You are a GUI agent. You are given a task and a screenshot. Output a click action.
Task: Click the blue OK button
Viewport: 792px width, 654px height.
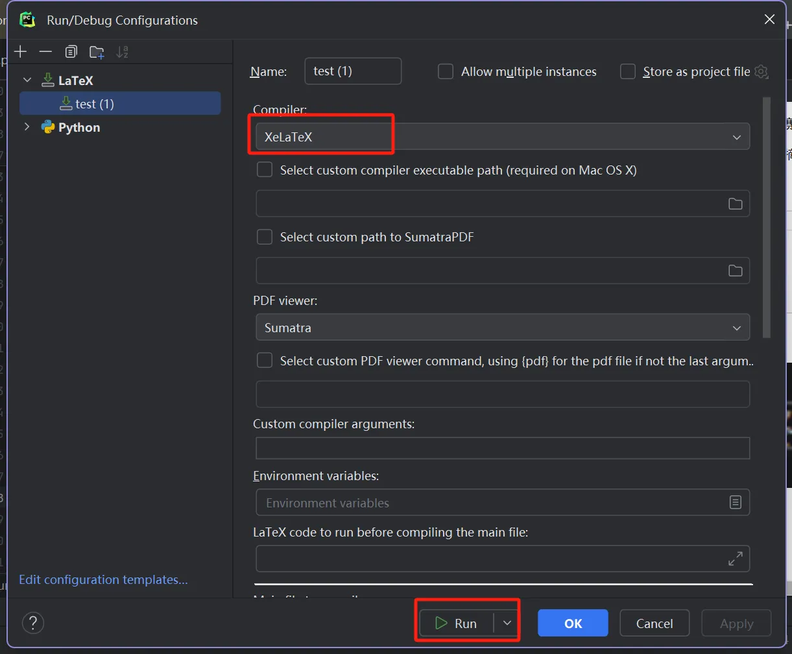[573, 623]
